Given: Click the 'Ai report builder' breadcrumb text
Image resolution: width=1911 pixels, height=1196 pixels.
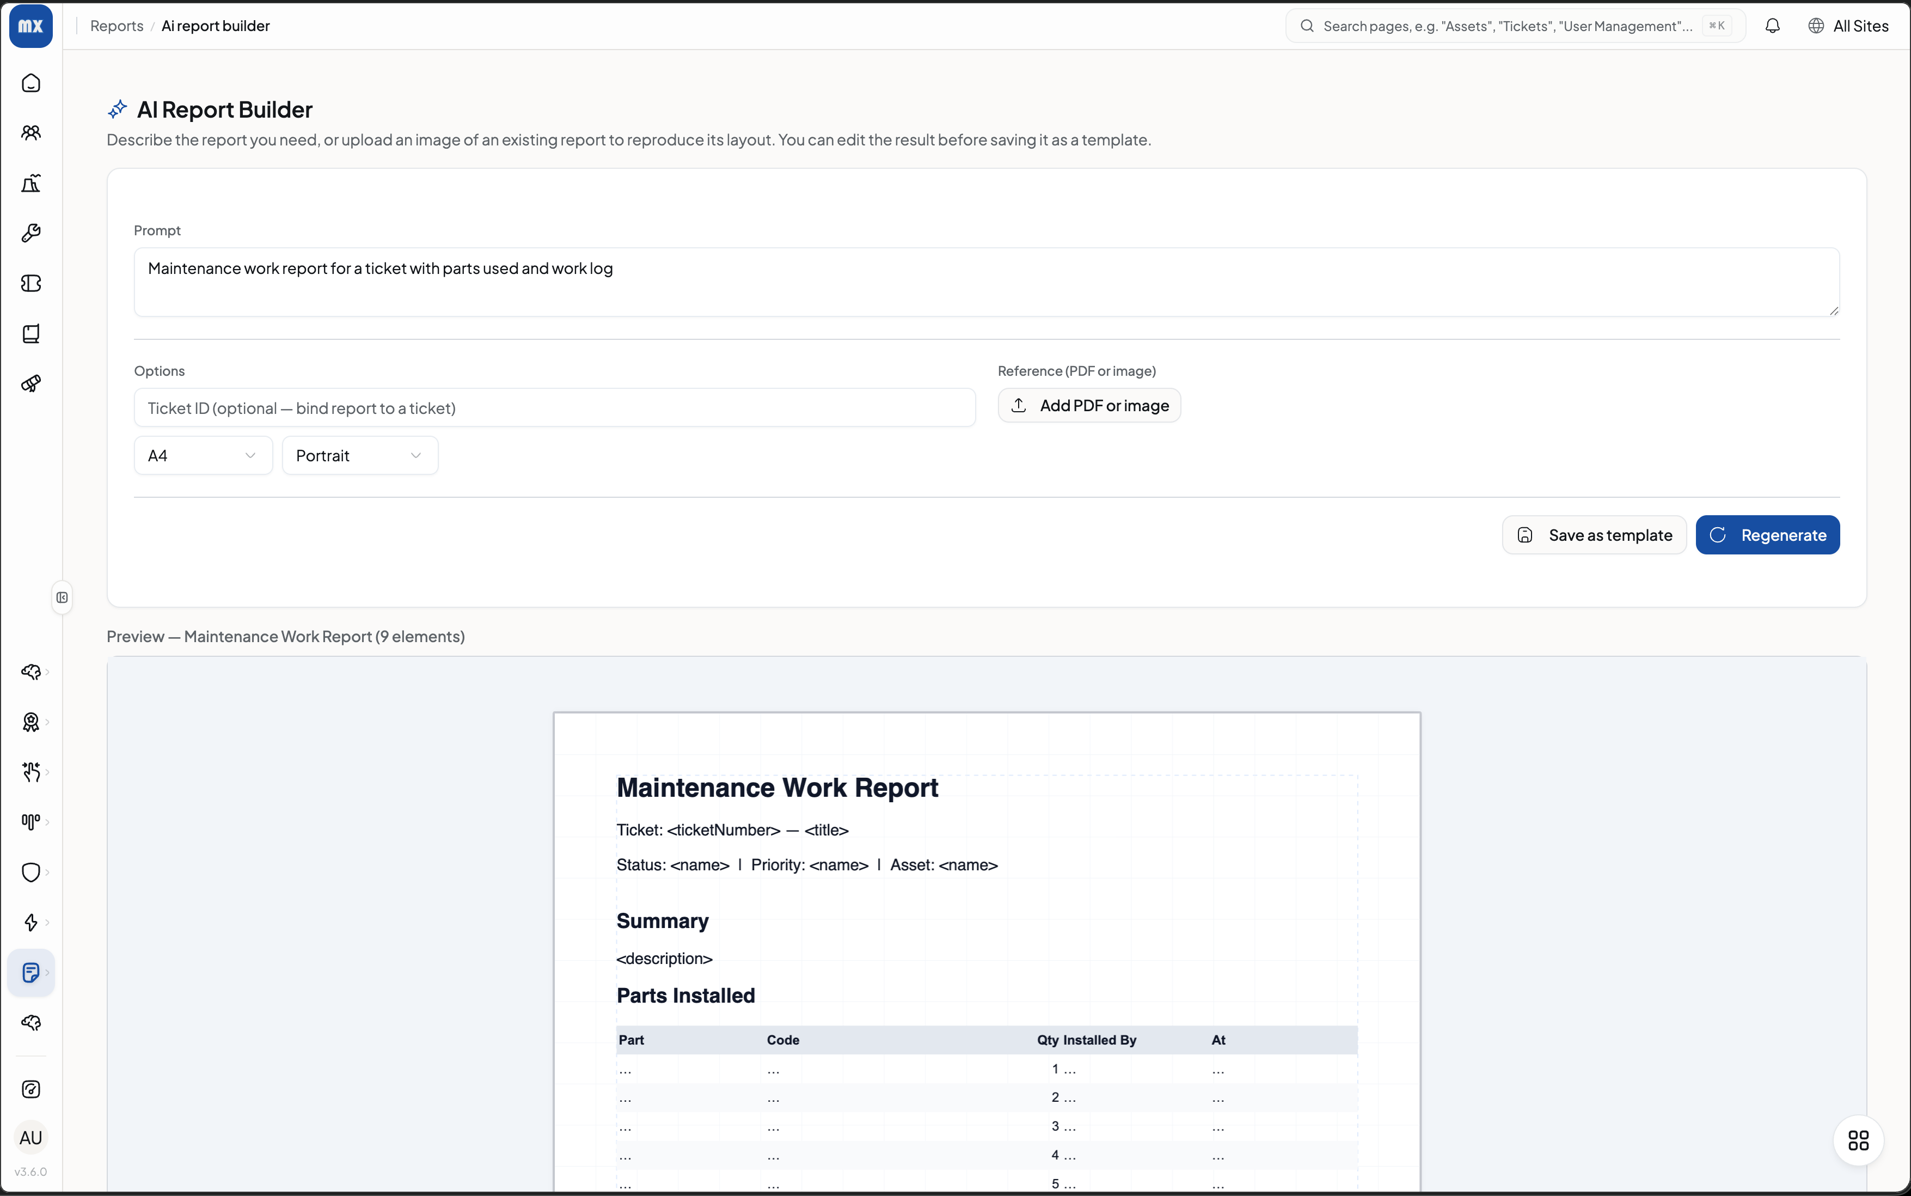Looking at the screenshot, I should [216, 26].
